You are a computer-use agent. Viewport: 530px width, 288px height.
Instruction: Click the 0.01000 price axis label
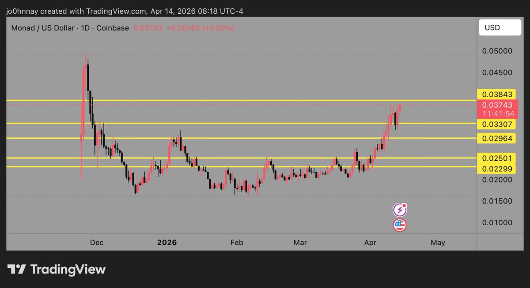pyautogui.click(x=497, y=223)
